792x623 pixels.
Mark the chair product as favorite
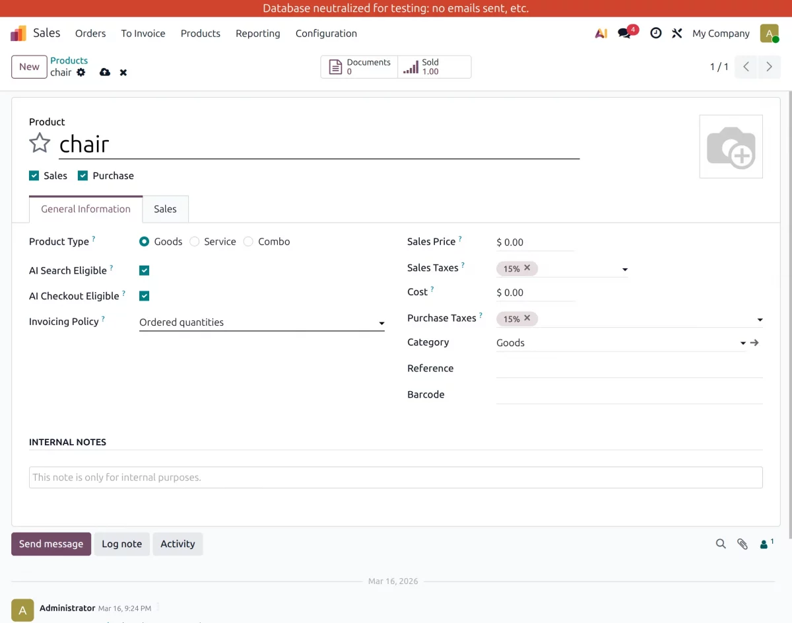click(x=40, y=143)
